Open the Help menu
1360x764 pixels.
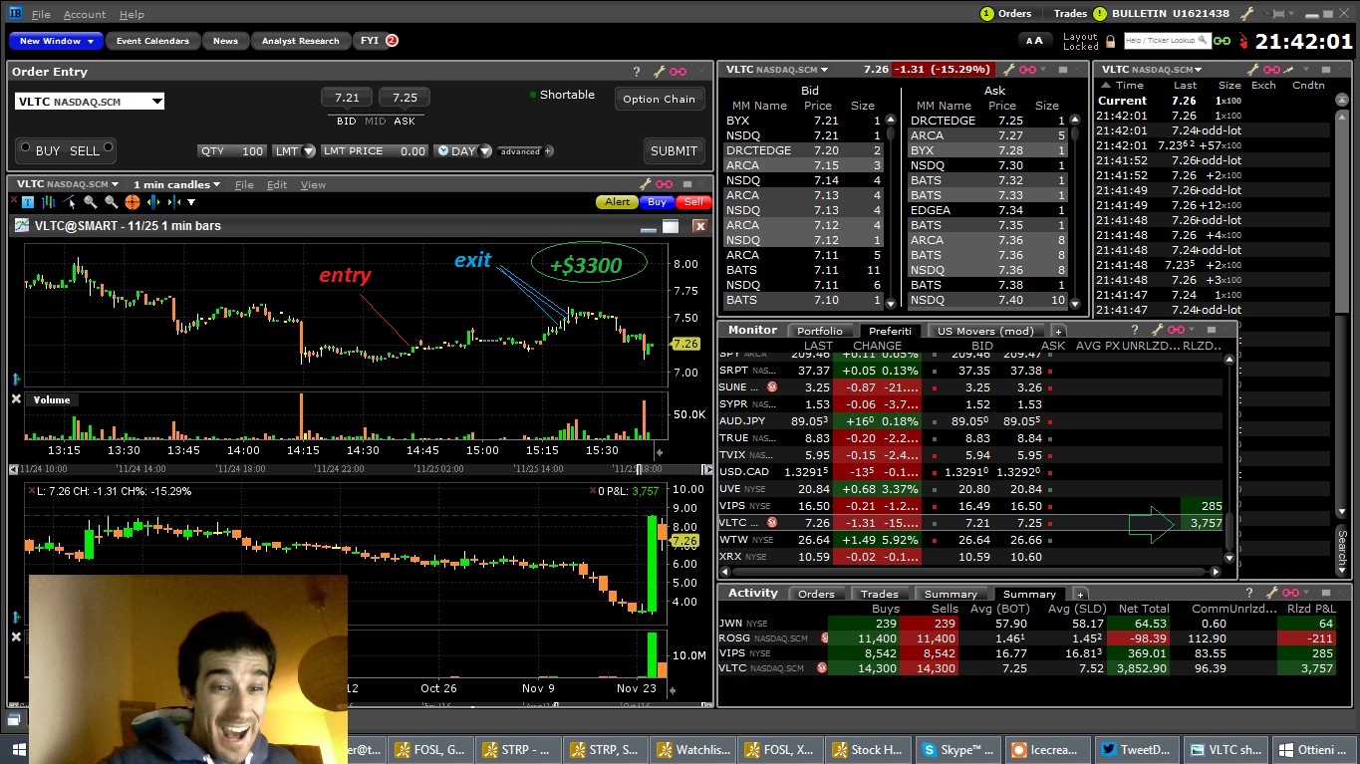(x=132, y=15)
